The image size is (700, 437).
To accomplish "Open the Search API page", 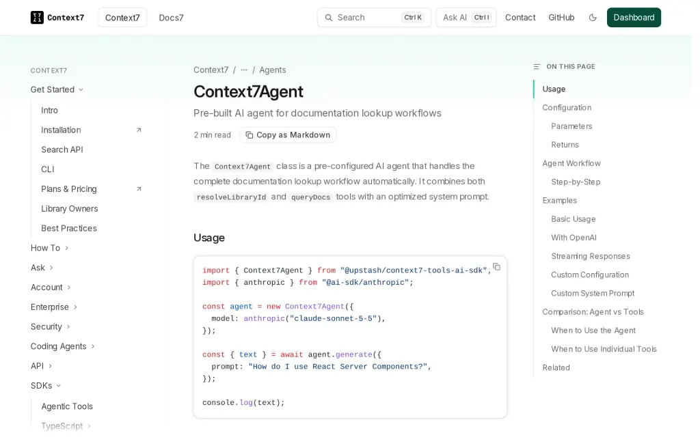I will pyautogui.click(x=62, y=150).
